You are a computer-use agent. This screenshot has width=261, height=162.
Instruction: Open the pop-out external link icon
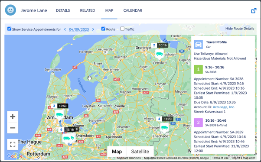tap(254, 11)
